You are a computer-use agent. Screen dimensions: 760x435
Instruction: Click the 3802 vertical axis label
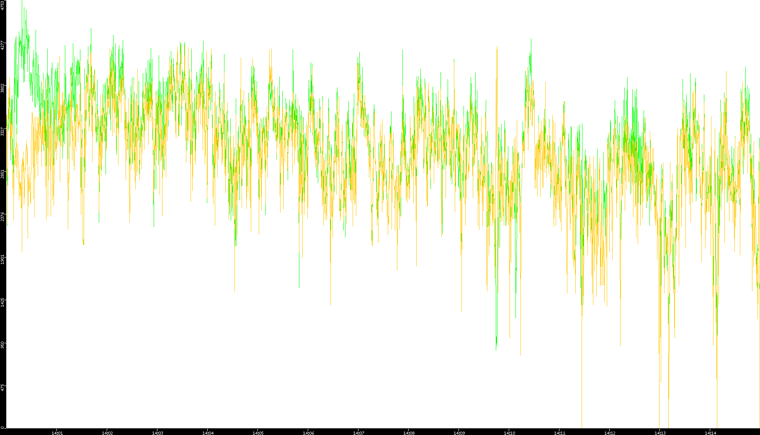pos(3,88)
